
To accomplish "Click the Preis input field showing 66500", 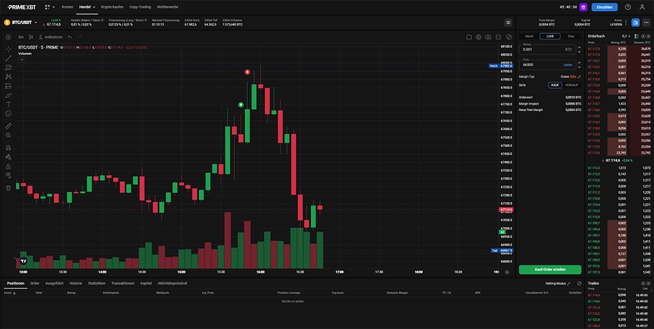I will [x=540, y=65].
